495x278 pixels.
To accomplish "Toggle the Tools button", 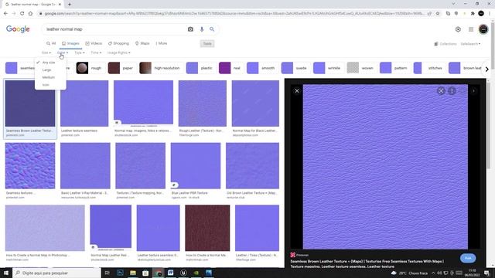I will click(x=207, y=44).
